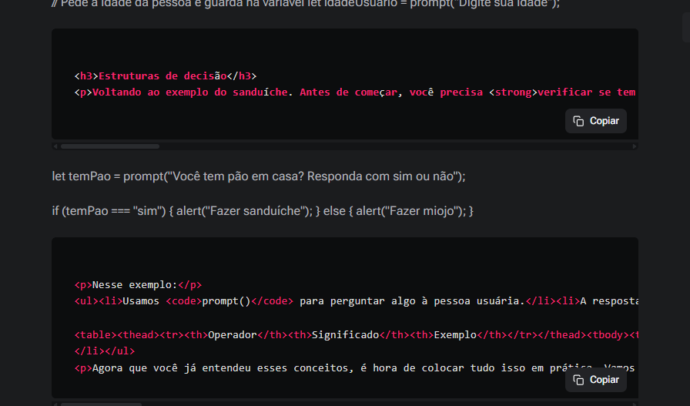Click the 'Estruturas de decisão' heading code line
This screenshot has width=690, height=406.
[166, 75]
